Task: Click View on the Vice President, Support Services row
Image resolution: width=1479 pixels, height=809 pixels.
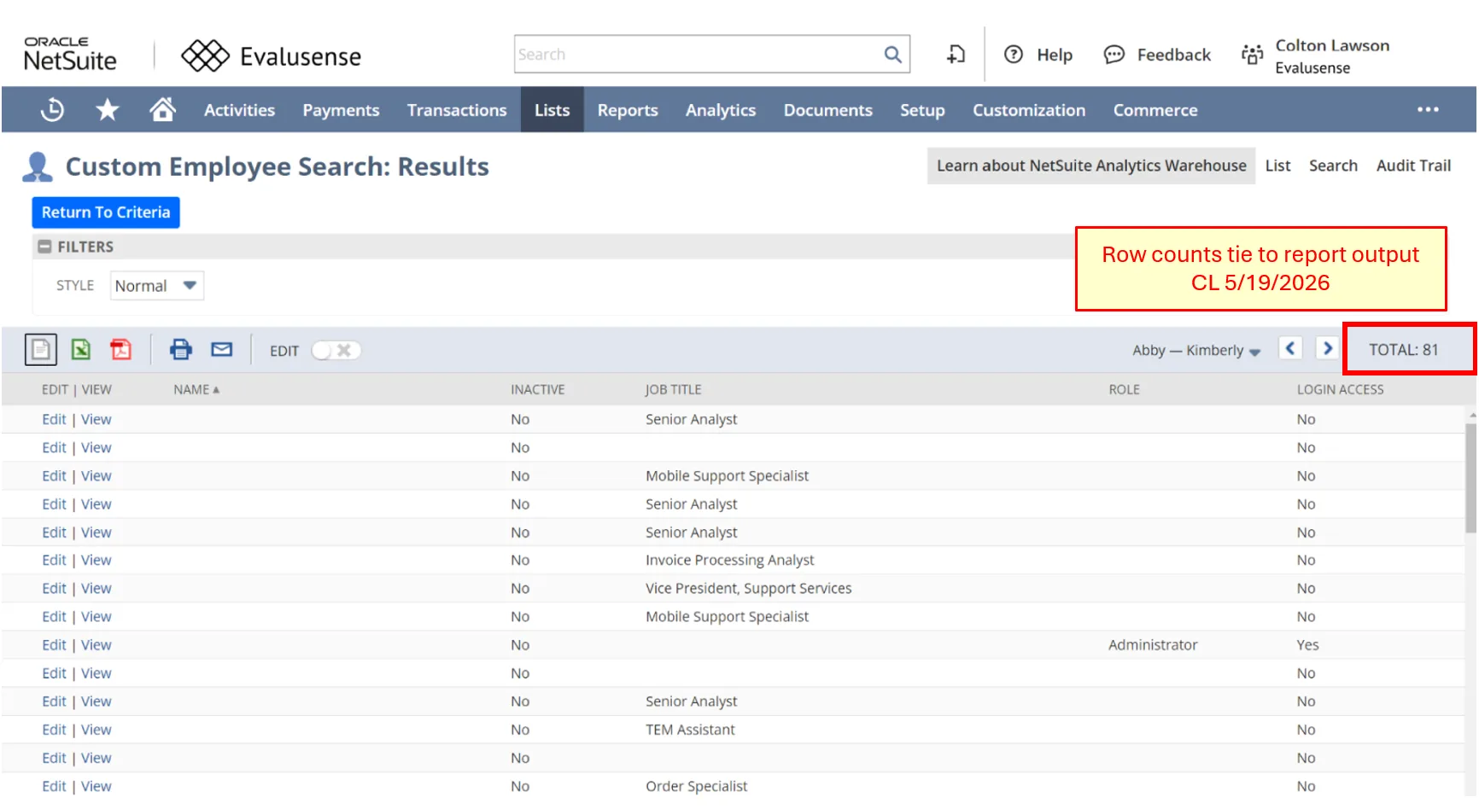Action: point(96,589)
